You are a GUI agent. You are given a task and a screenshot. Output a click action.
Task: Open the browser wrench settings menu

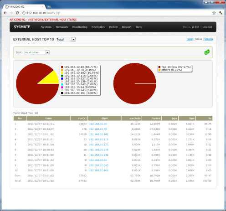pyautogui.click(x=221, y=13)
